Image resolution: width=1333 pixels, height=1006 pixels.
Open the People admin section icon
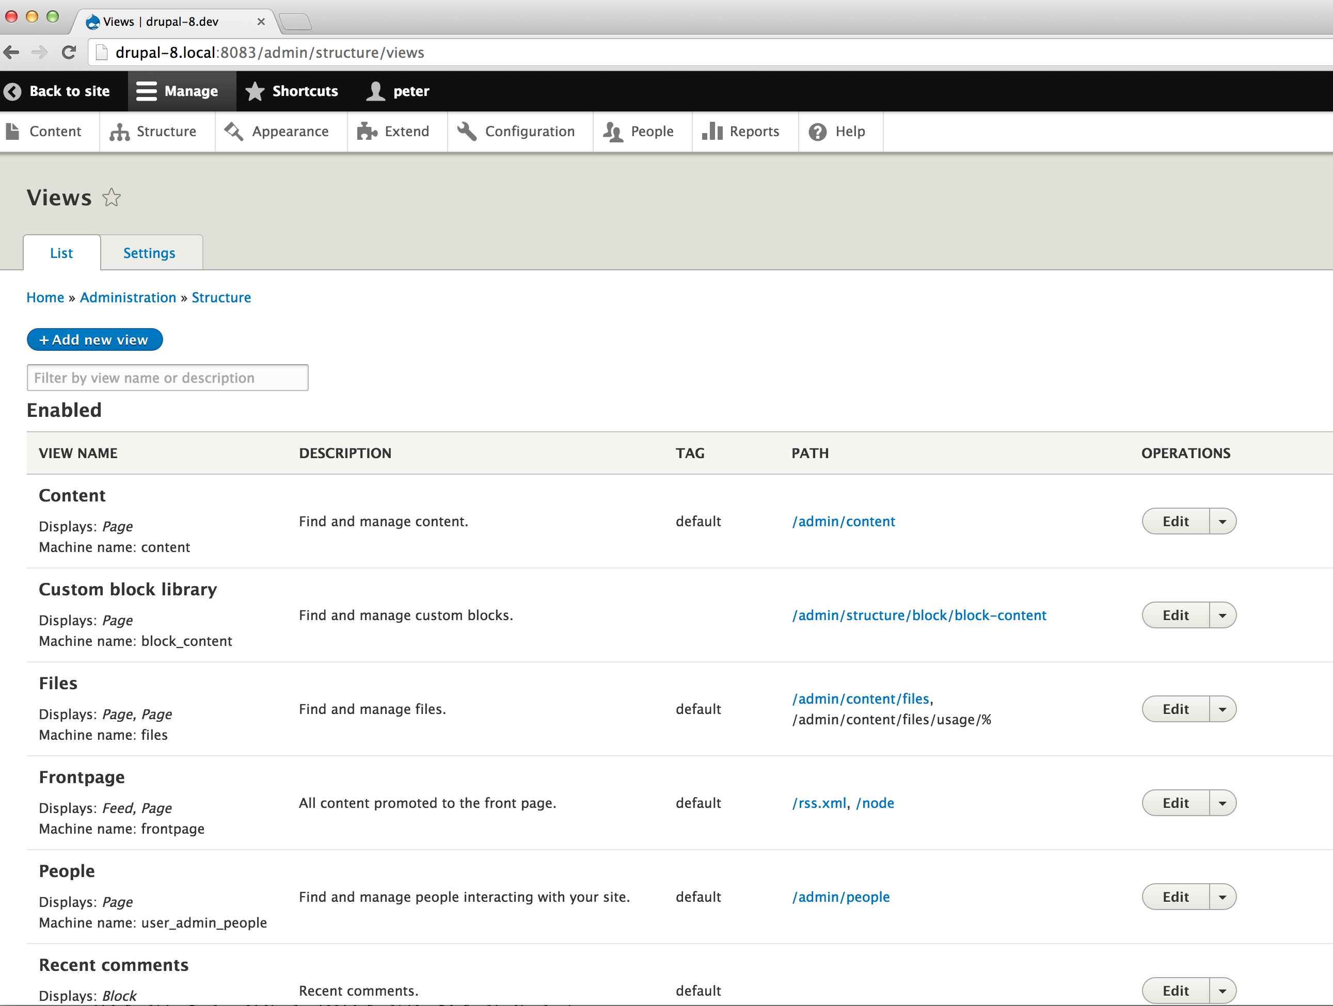pyautogui.click(x=613, y=131)
